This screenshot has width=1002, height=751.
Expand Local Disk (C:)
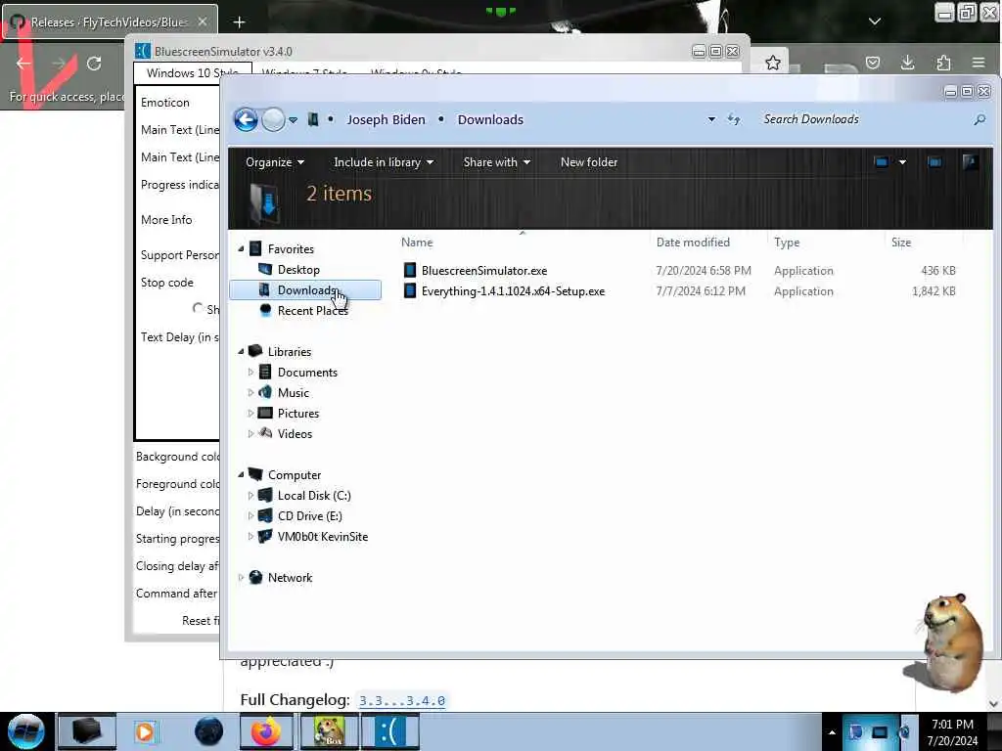(250, 495)
